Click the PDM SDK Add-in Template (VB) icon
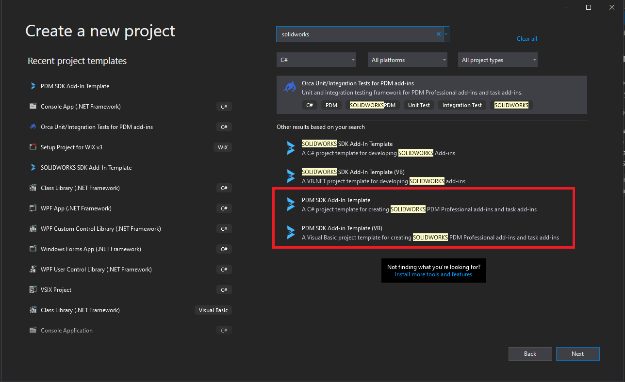 291,232
